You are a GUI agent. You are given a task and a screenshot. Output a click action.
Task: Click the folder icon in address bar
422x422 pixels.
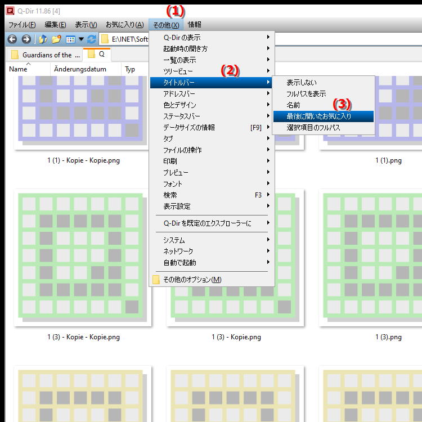tap(105, 39)
